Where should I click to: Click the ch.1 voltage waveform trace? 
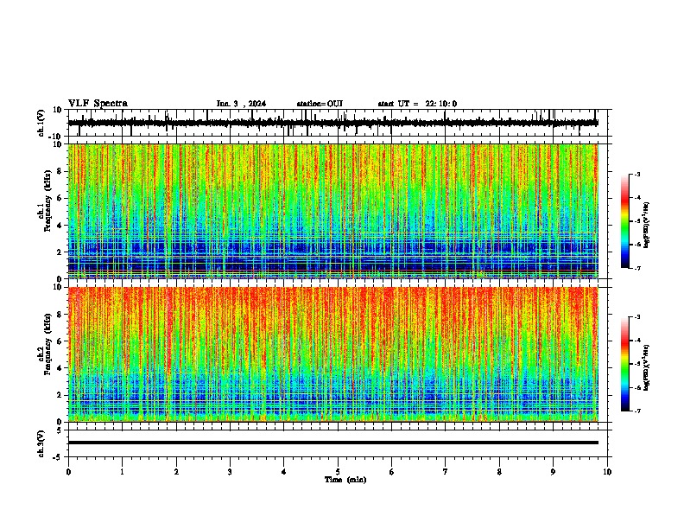pyautogui.click(x=332, y=123)
